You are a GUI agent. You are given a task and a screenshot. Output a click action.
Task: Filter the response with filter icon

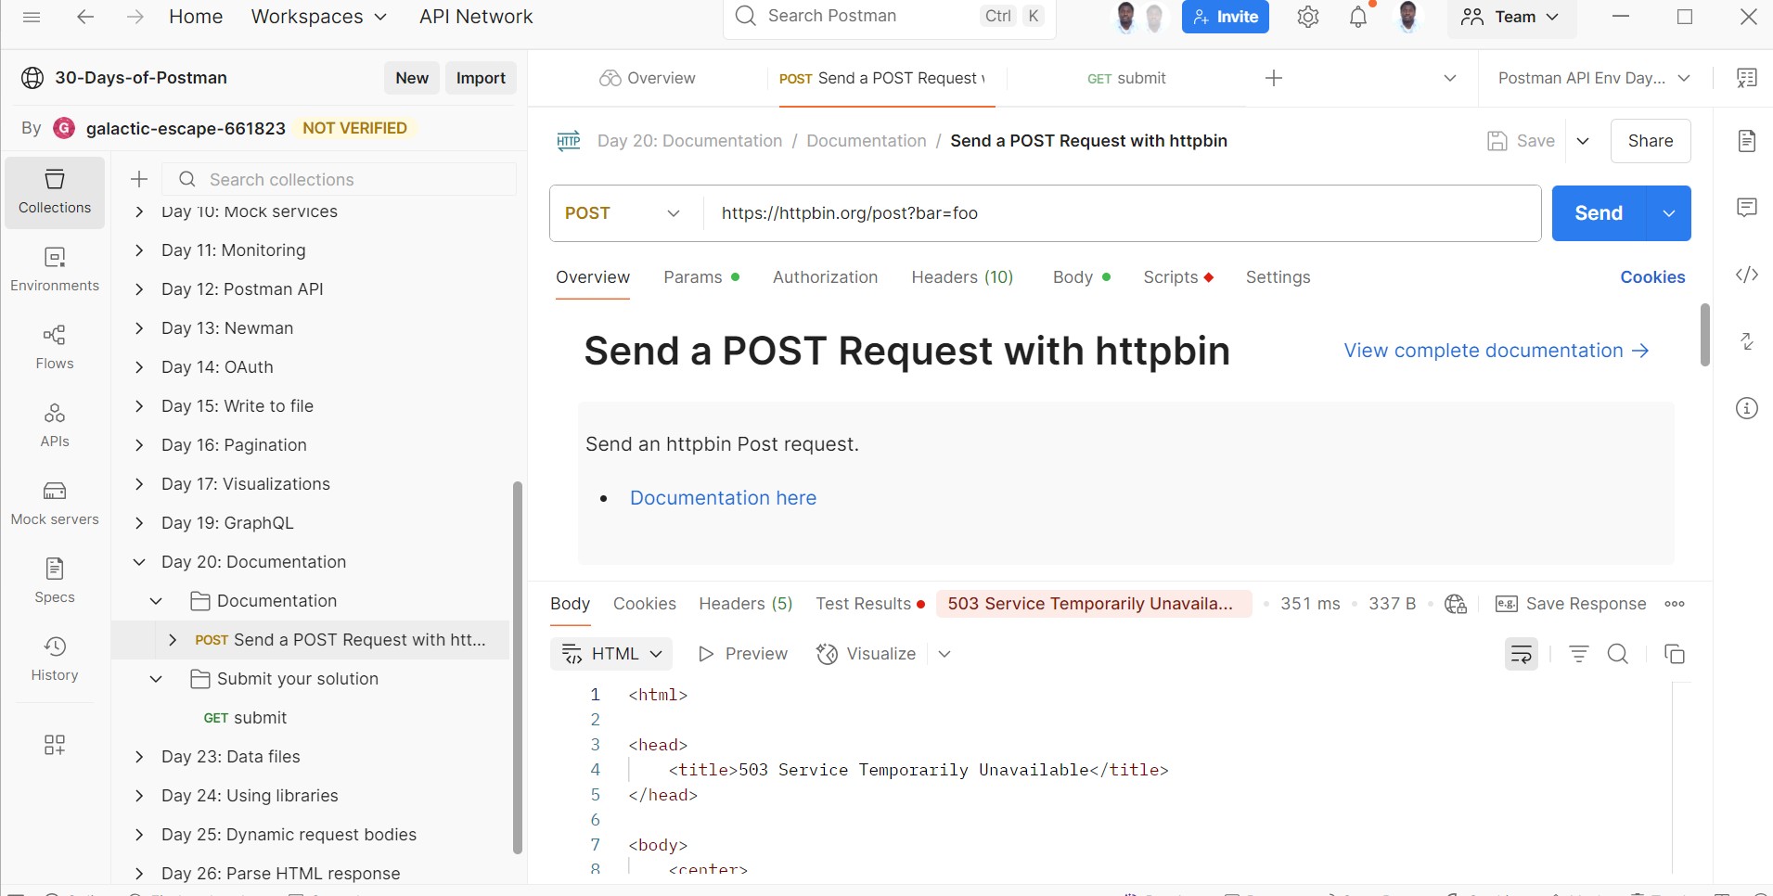pyautogui.click(x=1578, y=654)
